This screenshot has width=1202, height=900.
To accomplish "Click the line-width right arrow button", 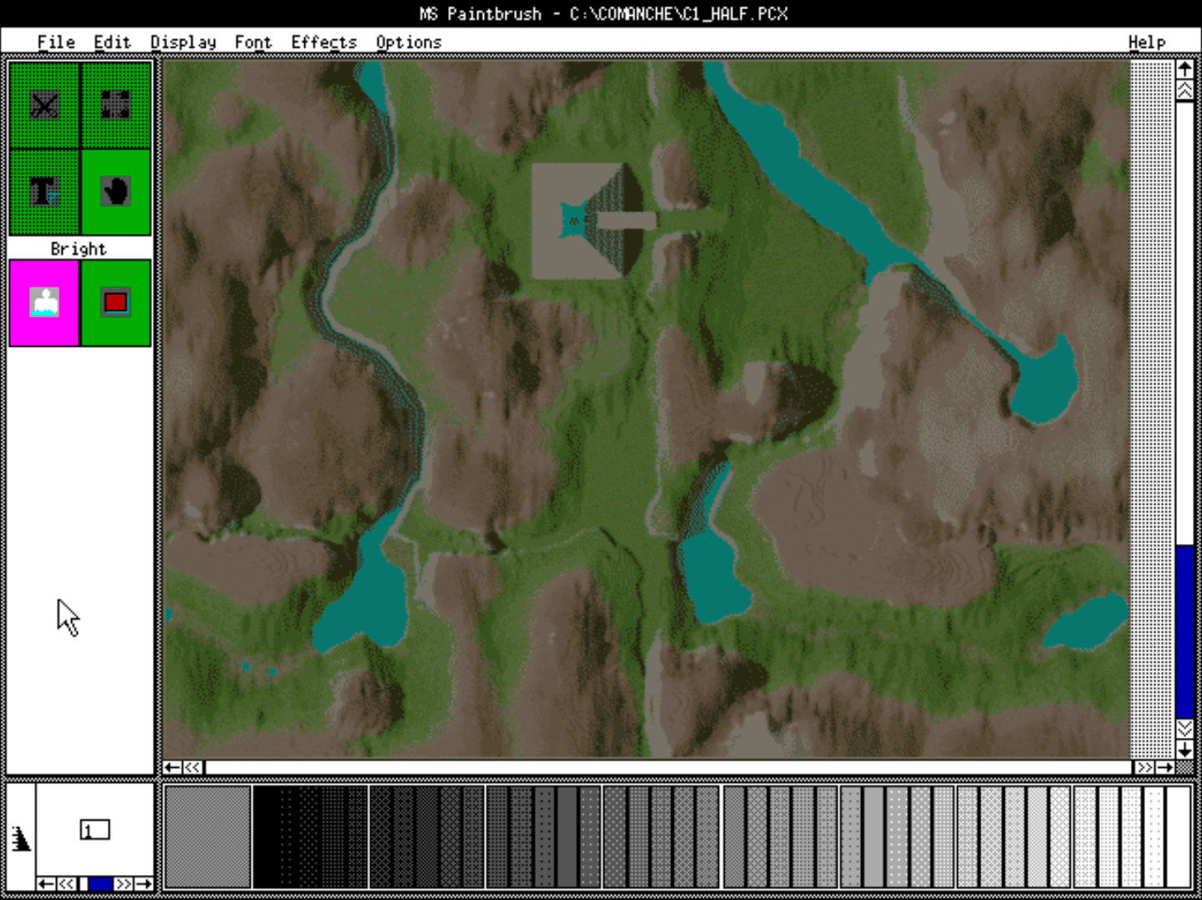I will (x=144, y=883).
